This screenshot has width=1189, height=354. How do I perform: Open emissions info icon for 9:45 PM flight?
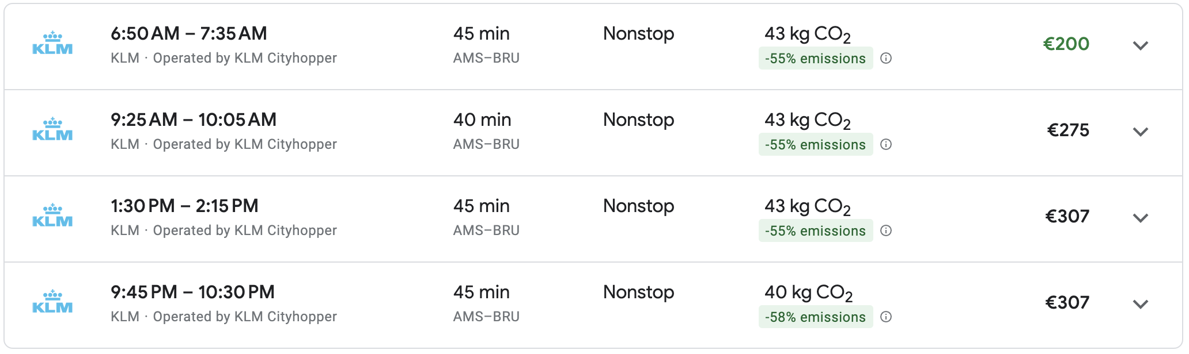886,317
